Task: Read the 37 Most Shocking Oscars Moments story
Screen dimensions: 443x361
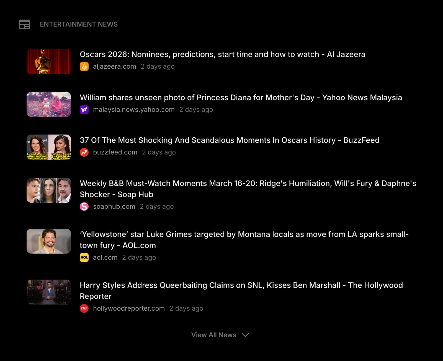Action: click(x=229, y=140)
